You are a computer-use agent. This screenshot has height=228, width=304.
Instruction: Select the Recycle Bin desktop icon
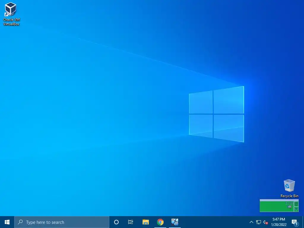point(289,189)
